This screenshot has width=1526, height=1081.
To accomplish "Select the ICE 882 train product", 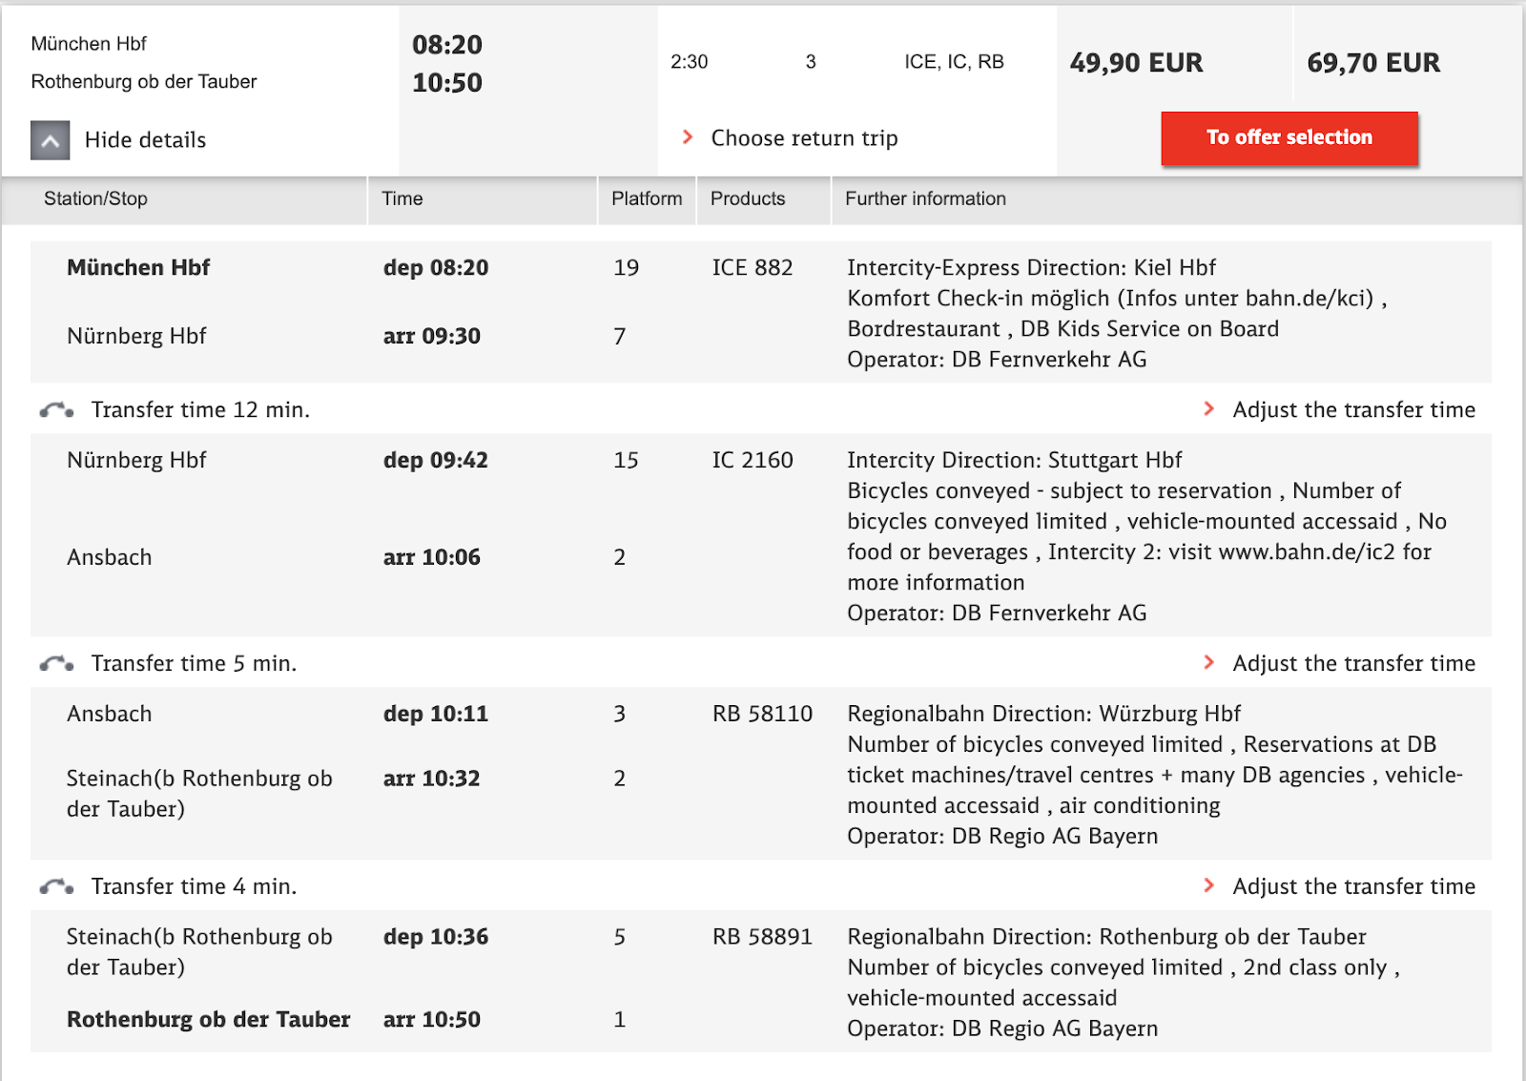I will coord(753,268).
